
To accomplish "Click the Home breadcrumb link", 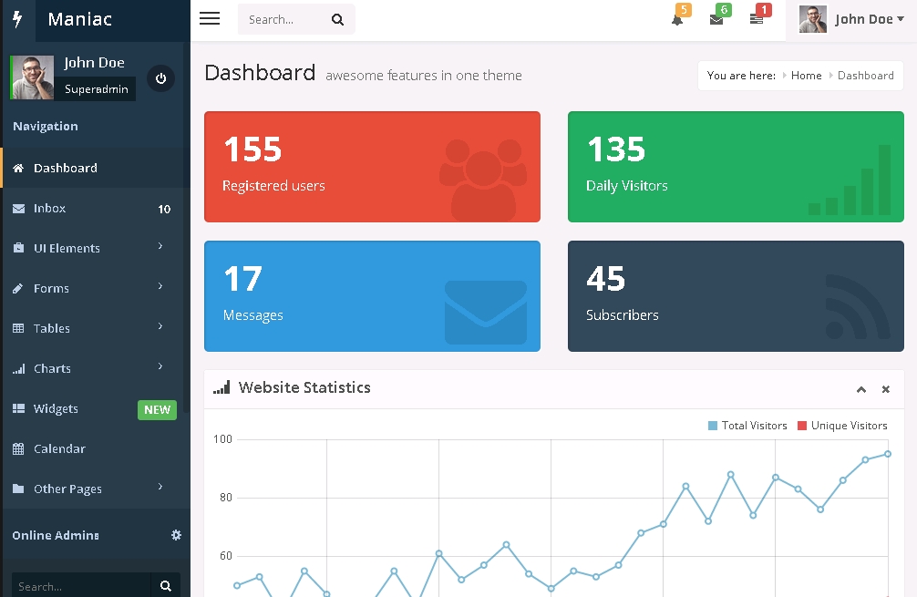I will [806, 76].
